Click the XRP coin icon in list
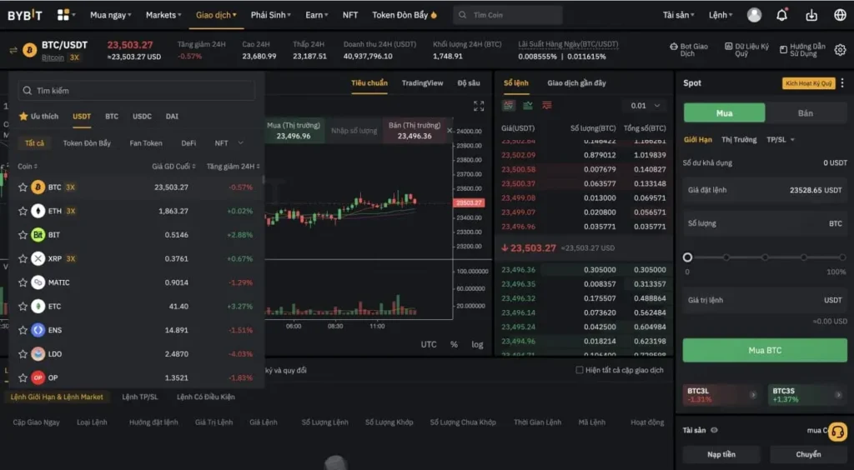 point(38,258)
